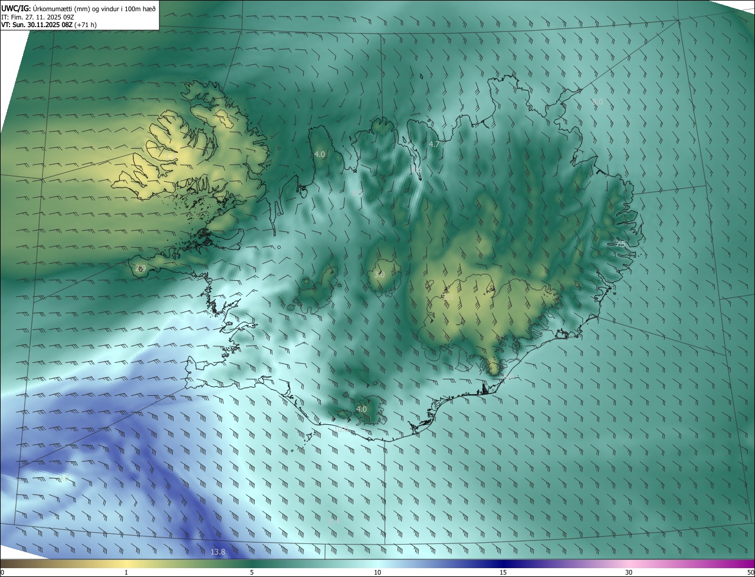755x577 pixels.
Task: Click the faint "8.0" label off the northeast coast
Action: coord(598,101)
